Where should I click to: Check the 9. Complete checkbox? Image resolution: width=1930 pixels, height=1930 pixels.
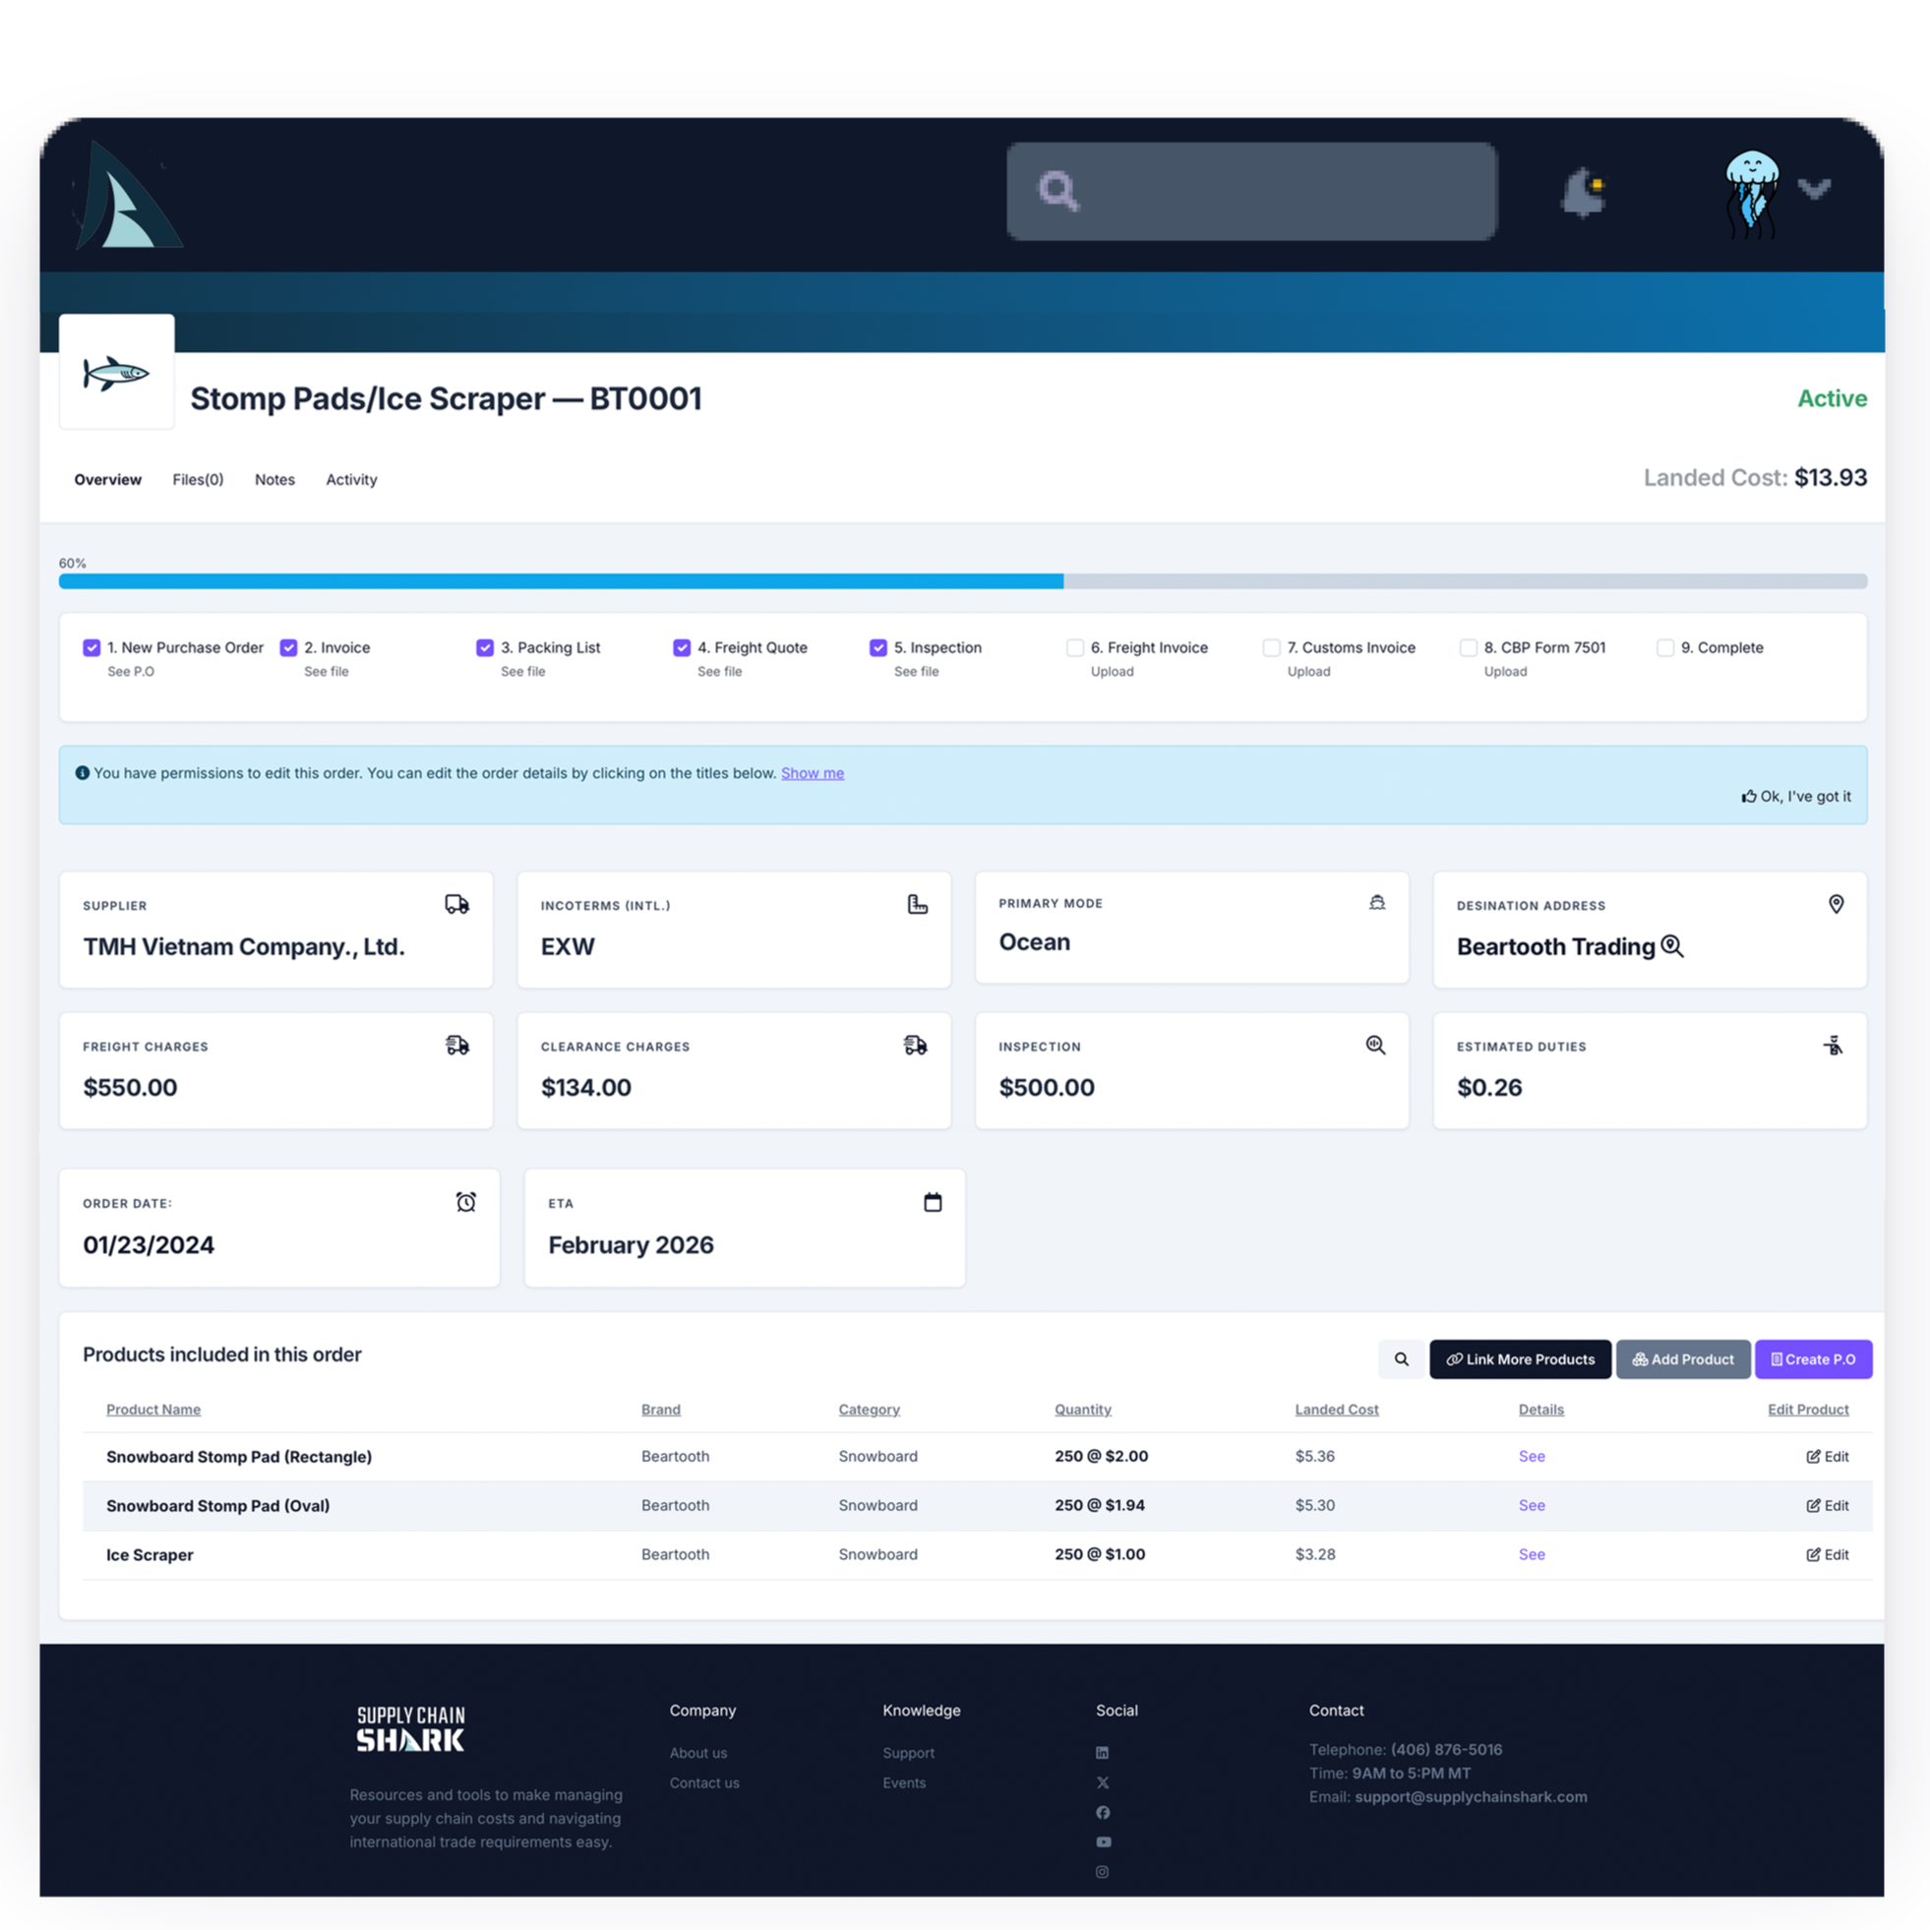click(1664, 647)
